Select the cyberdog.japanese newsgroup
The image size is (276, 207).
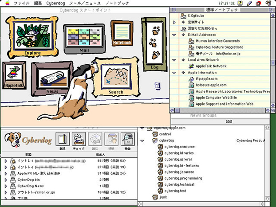point(179,172)
